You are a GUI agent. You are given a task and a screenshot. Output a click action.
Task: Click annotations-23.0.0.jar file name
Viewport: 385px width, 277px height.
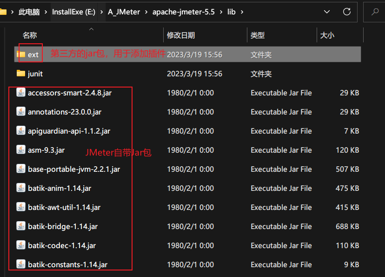click(65, 112)
